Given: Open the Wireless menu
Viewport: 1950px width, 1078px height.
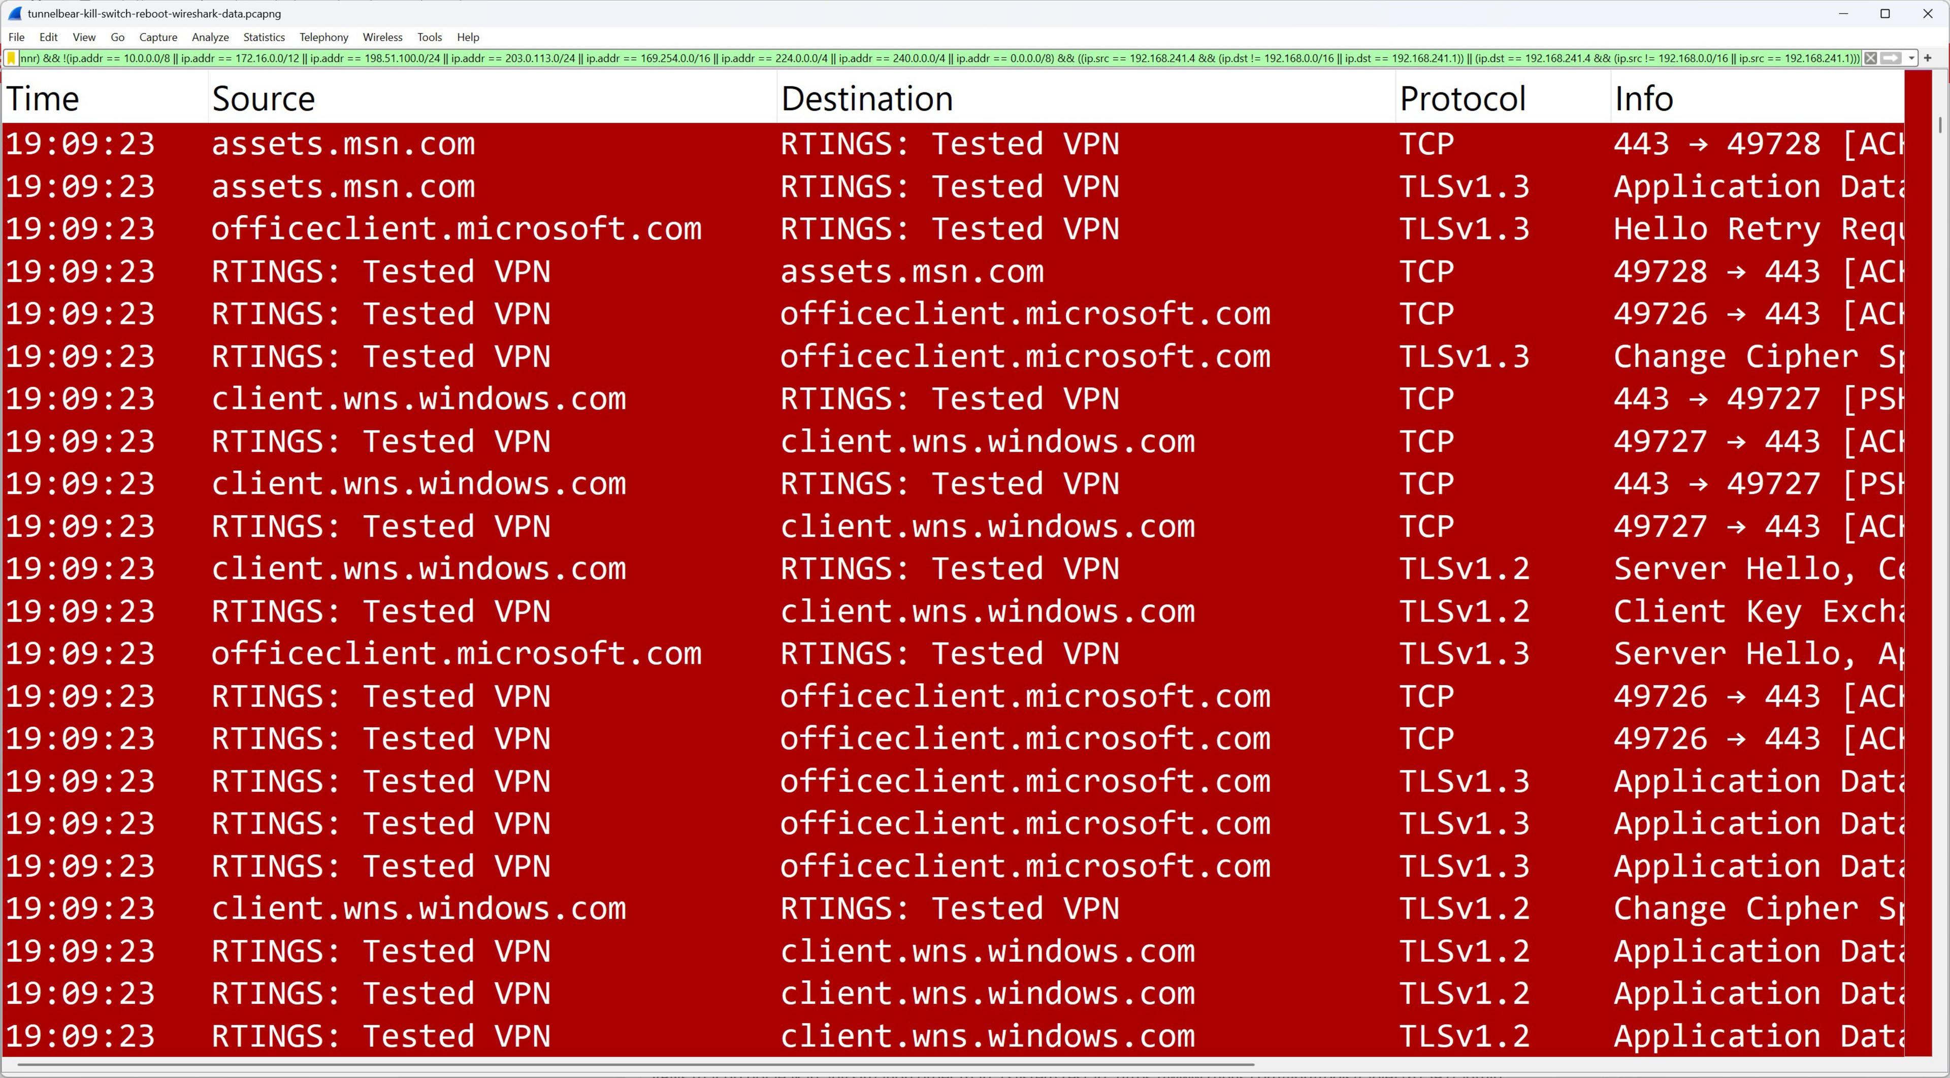Looking at the screenshot, I should [382, 37].
